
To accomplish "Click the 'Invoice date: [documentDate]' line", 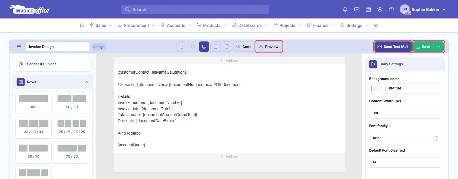I will coord(144,109).
